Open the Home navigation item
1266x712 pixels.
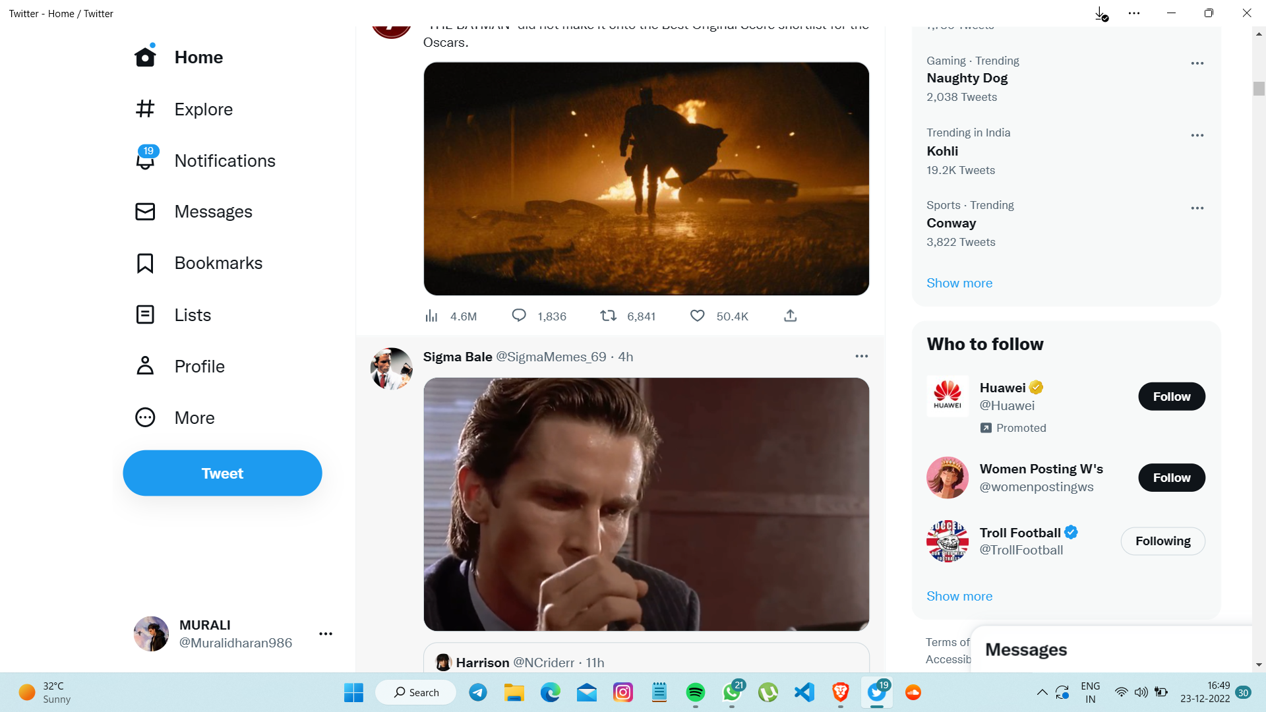click(x=179, y=57)
